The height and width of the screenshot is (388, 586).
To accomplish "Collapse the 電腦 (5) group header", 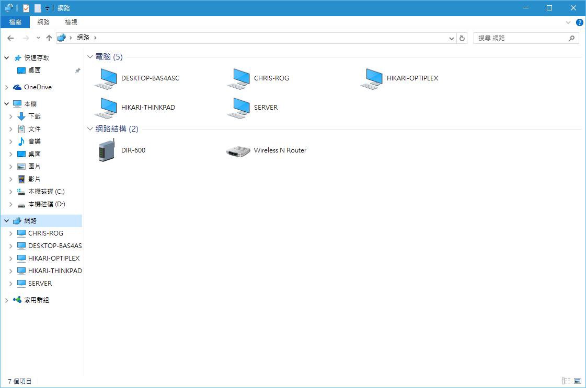I will (90, 57).
